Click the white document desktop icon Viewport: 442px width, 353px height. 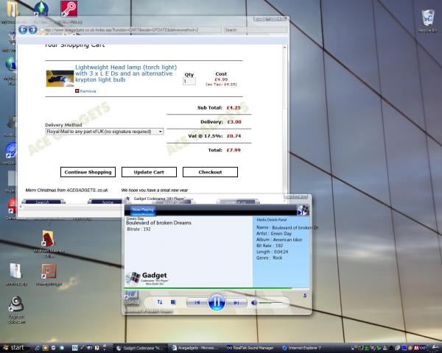(16, 274)
